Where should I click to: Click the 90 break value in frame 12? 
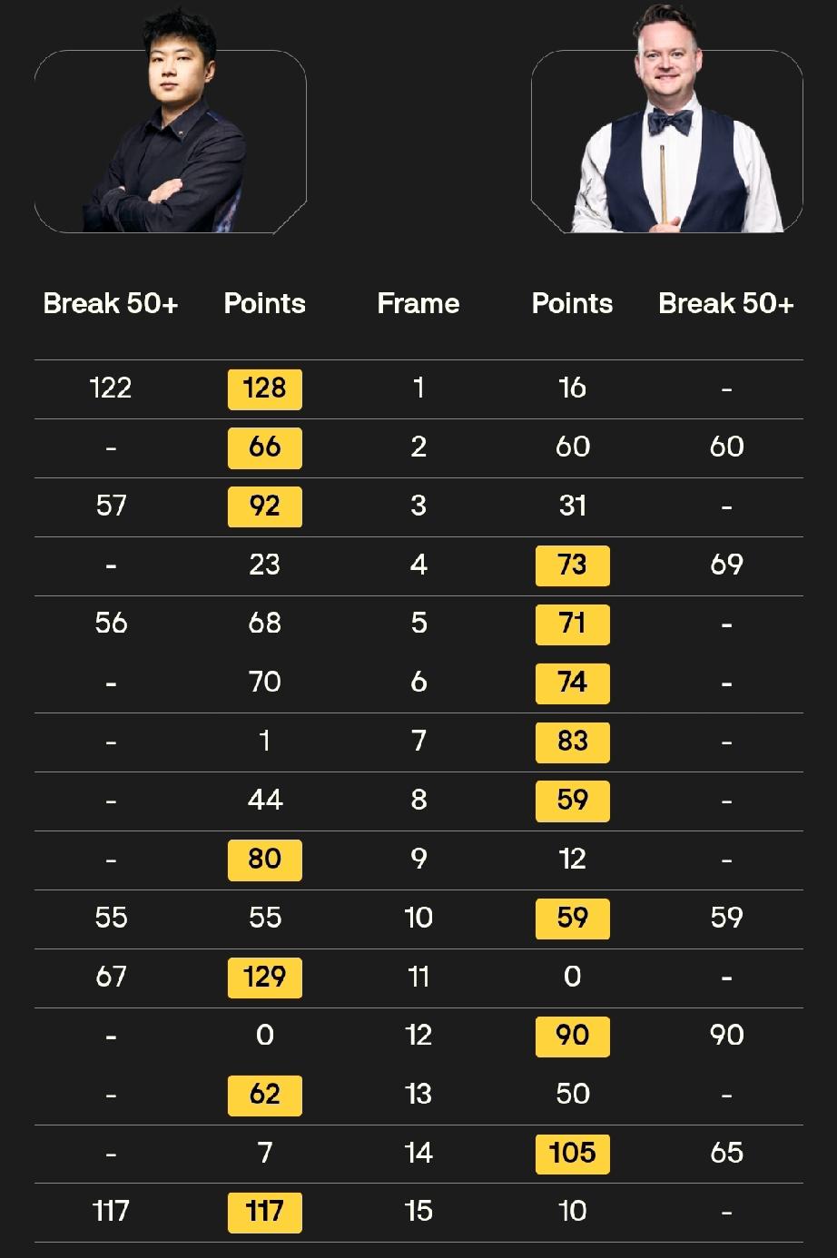726,1036
